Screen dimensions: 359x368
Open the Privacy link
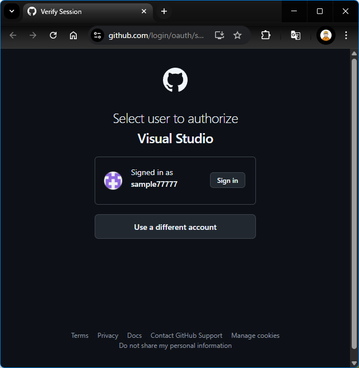pos(108,336)
